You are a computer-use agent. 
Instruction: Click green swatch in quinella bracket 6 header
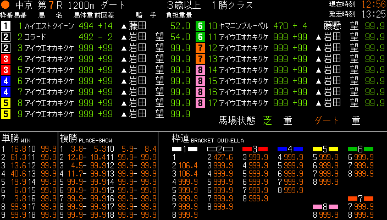click(368, 148)
